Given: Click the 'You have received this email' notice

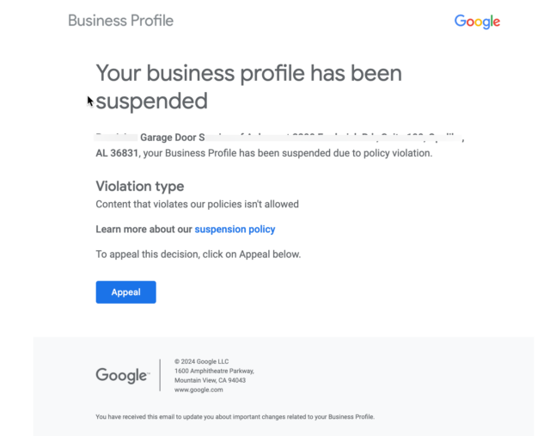Looking at the screenshot, I should pyautogui.click(x=235, y=417).
